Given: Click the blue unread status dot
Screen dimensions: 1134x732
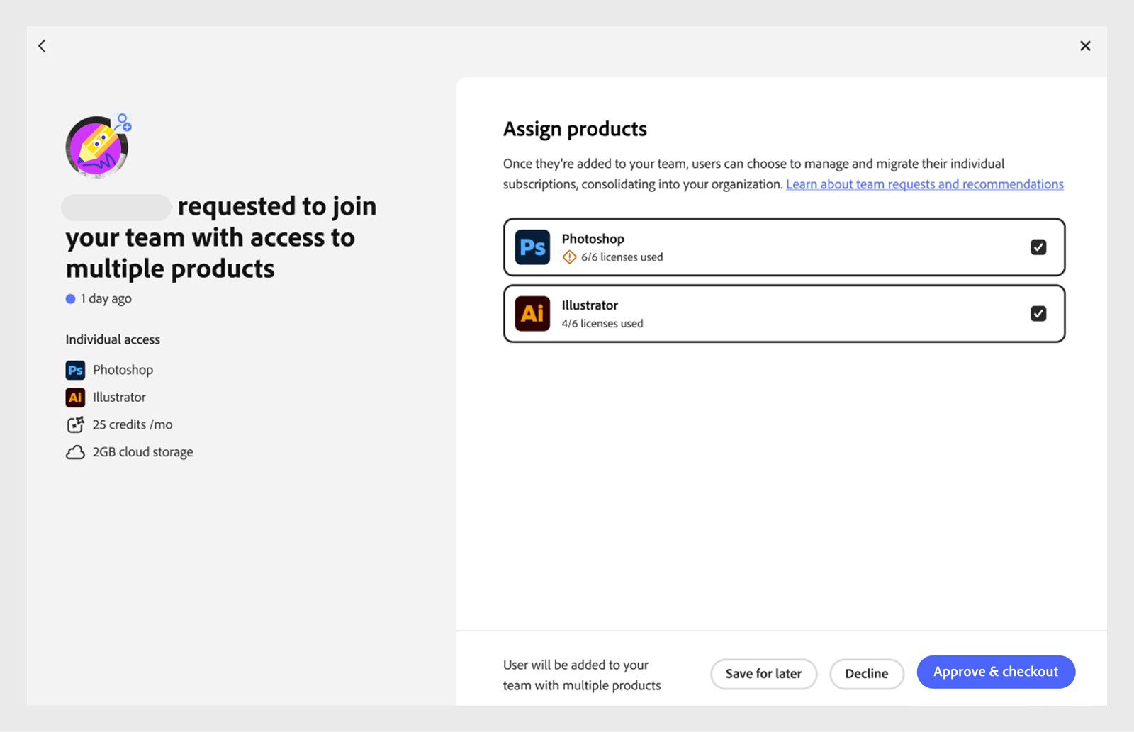Looking at the screenshot, I should tap(71, 299).
